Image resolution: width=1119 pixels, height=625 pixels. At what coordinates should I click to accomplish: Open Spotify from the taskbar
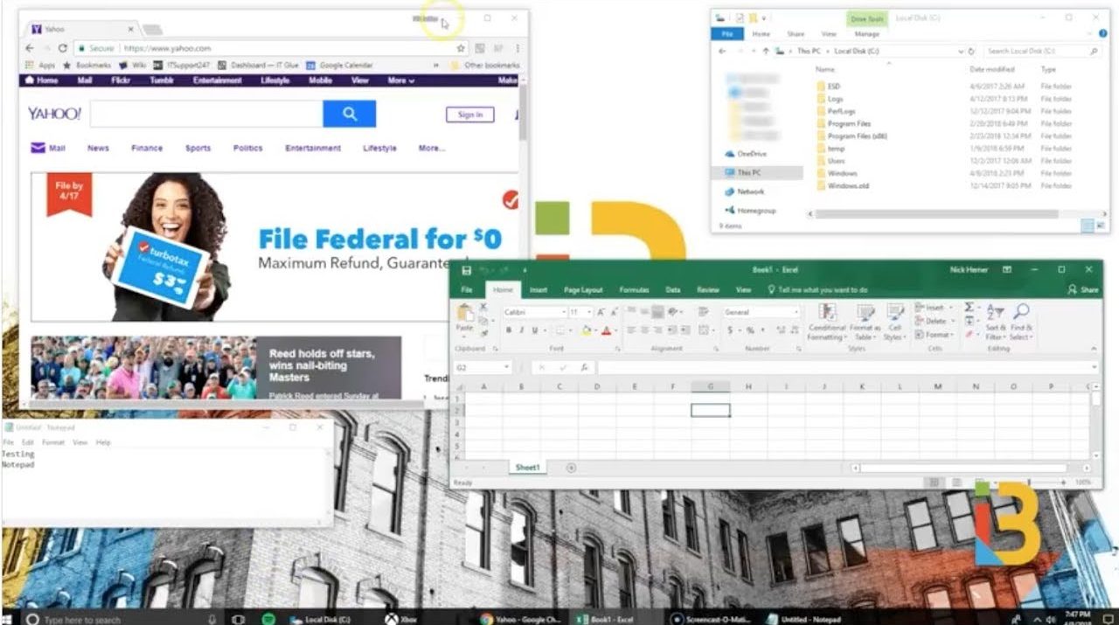click(268, 619)
